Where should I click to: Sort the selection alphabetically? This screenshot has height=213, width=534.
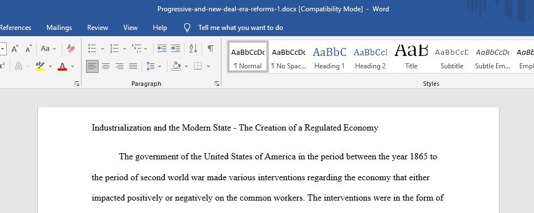[193, 49]
